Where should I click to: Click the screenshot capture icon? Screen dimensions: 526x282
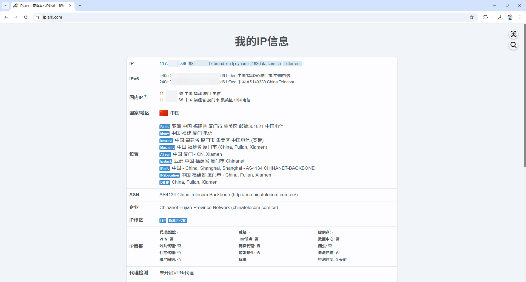(513, 34)
